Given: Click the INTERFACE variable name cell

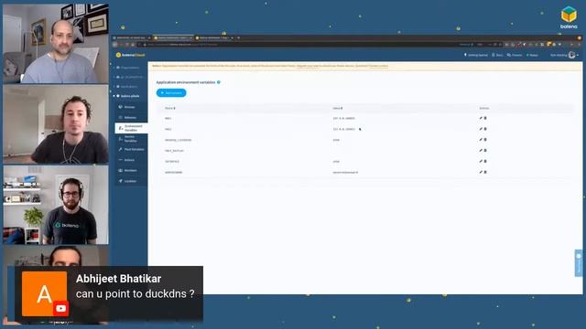Looking at the screenshot, I should (x=172, y=162).
